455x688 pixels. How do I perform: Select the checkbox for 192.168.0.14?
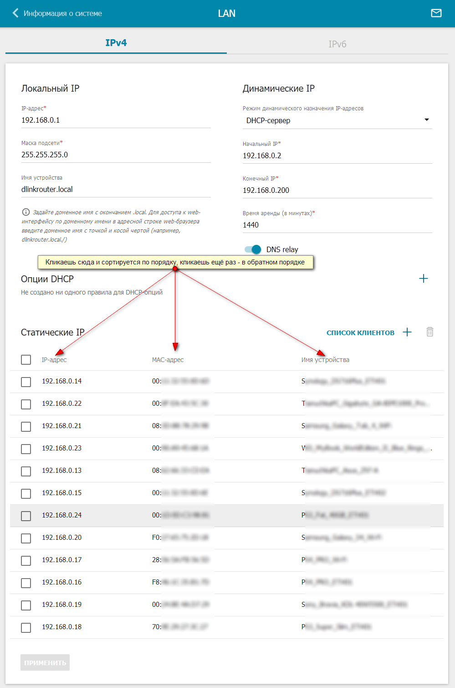click(x=26, y=382)
